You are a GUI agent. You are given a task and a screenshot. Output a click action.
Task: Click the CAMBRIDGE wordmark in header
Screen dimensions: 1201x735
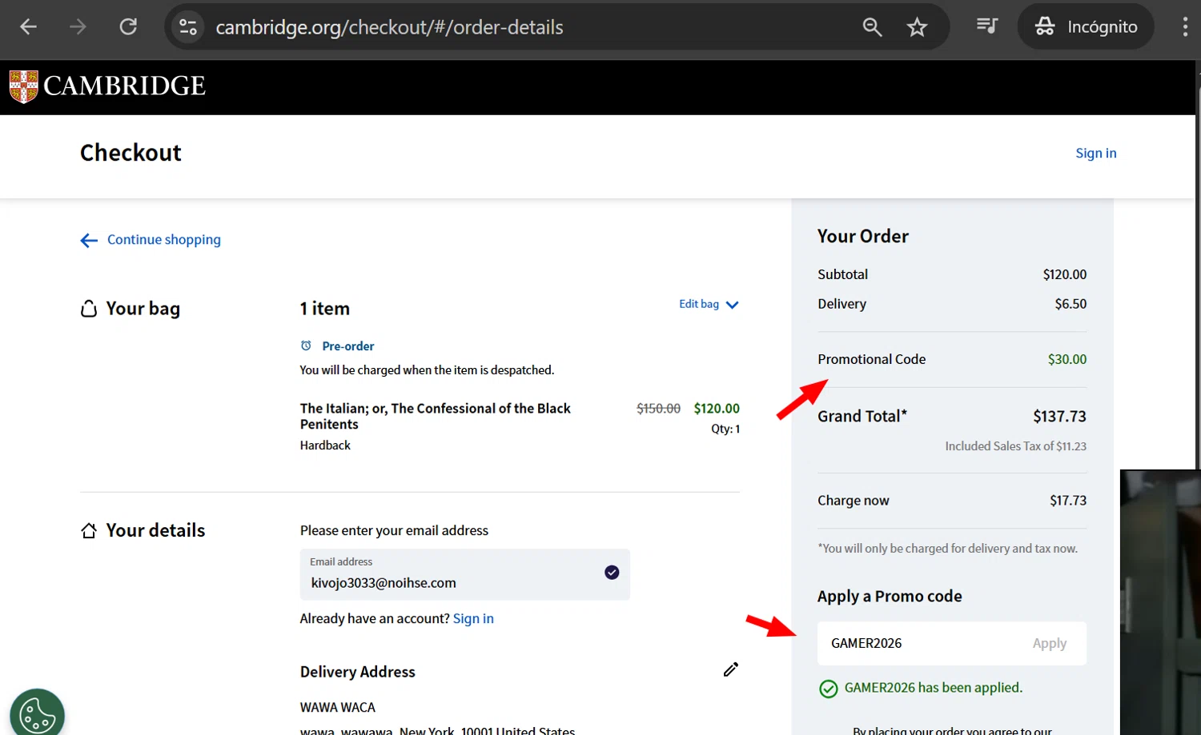(x=125, y=86)
